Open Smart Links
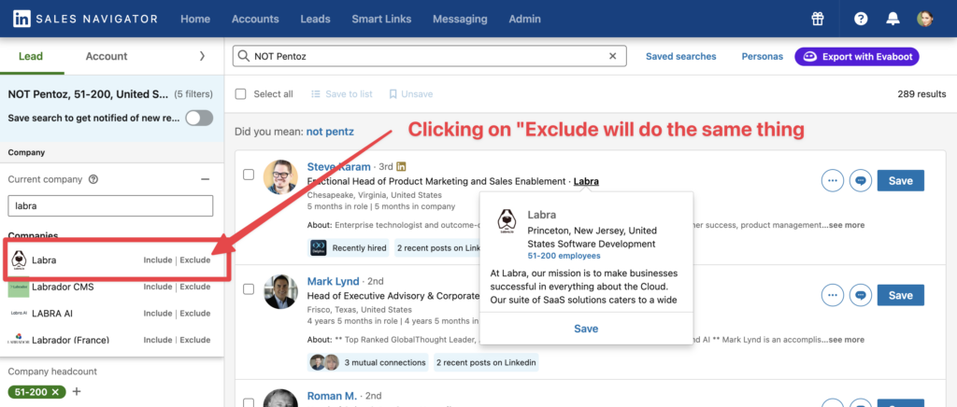Image resolution: width=957 pixels, height=407 pixels. 381,19
